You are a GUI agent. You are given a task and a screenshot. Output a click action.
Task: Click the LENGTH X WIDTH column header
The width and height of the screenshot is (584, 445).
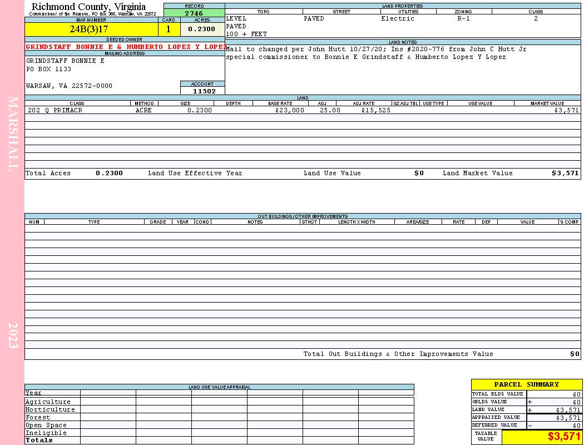click(x=357, y=221)
